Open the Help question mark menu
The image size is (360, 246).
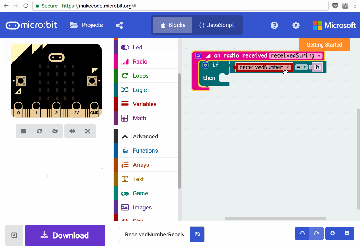274,25
